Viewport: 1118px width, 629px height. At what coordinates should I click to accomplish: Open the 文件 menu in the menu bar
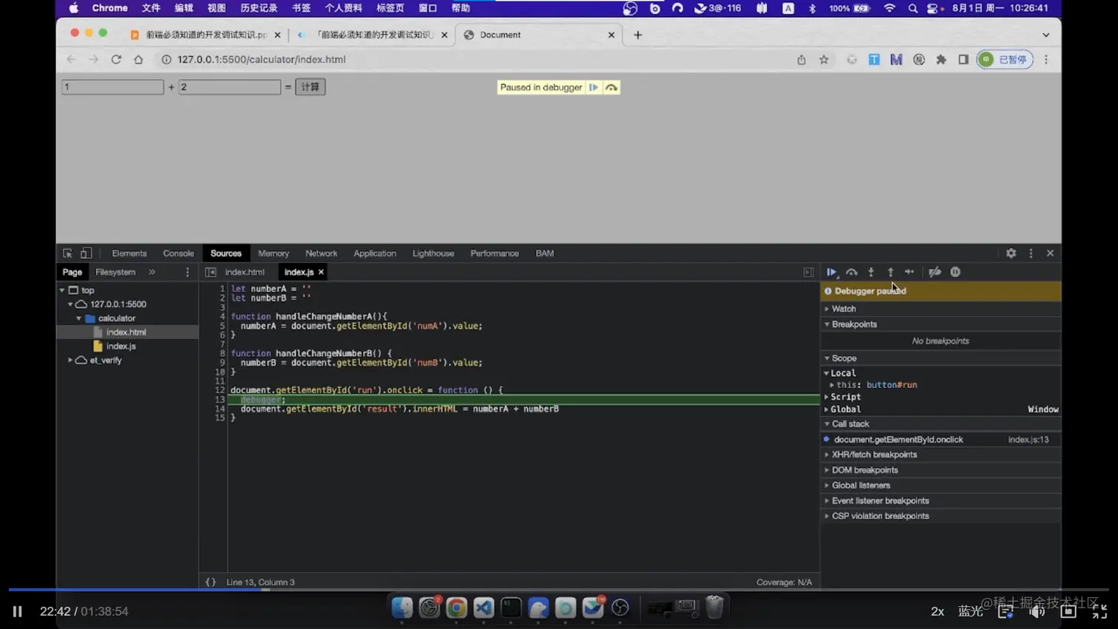click(151, 8)
